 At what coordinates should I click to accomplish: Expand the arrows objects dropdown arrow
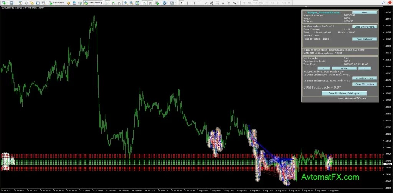[238, 3]
